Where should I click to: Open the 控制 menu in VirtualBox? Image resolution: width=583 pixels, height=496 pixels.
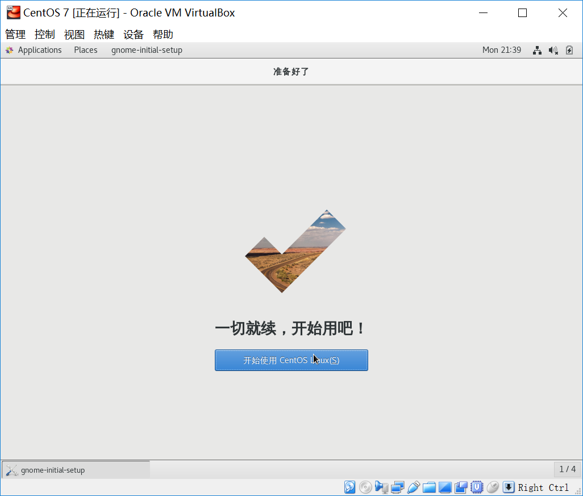(44, 35)
